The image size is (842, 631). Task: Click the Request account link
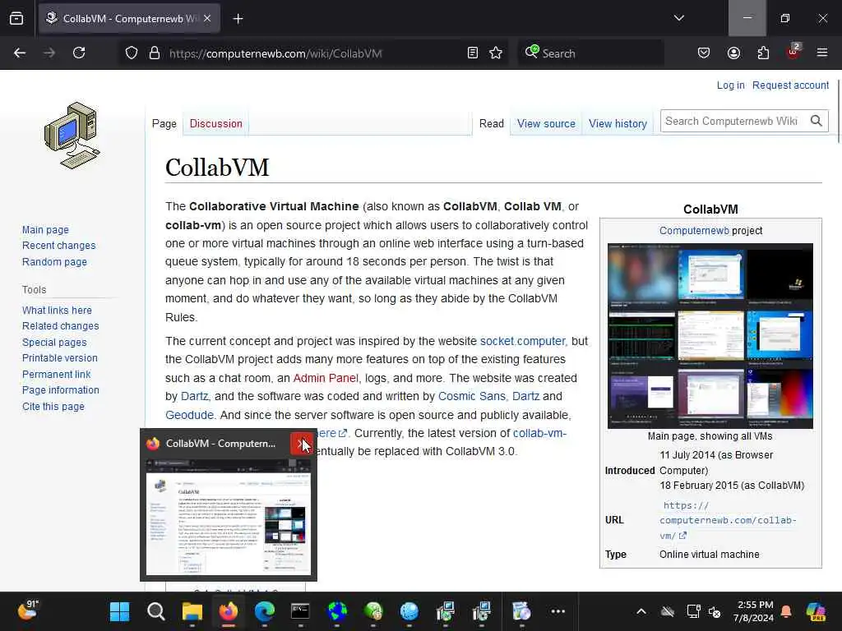click(790, 85)
